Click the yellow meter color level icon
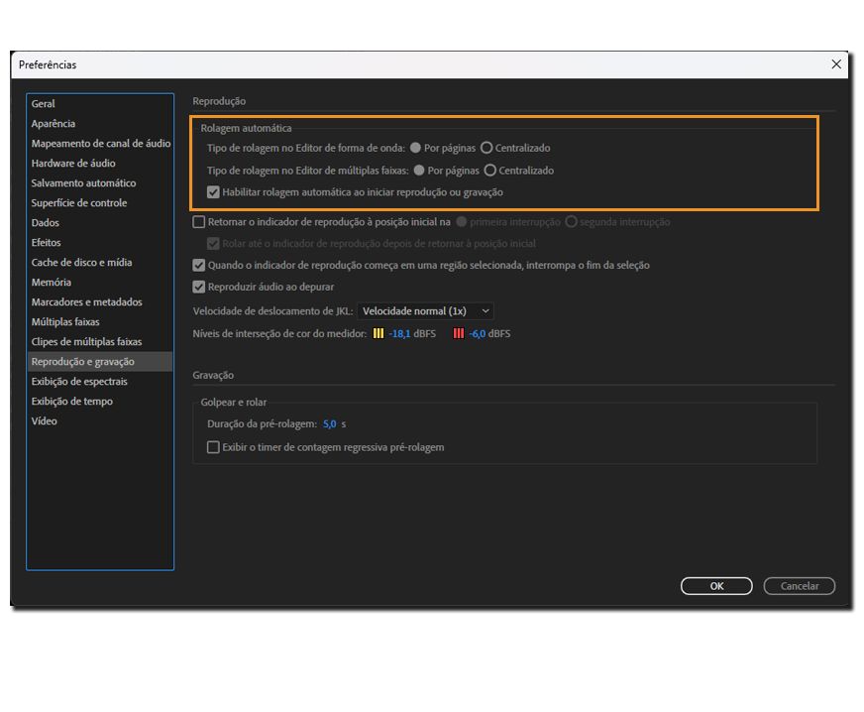The width and height of the screenshot is (864, 712). tap(378, 333)
